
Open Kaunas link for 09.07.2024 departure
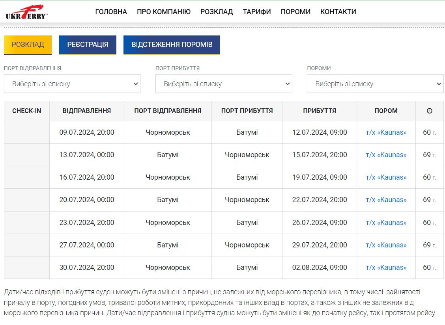(386, 132)
